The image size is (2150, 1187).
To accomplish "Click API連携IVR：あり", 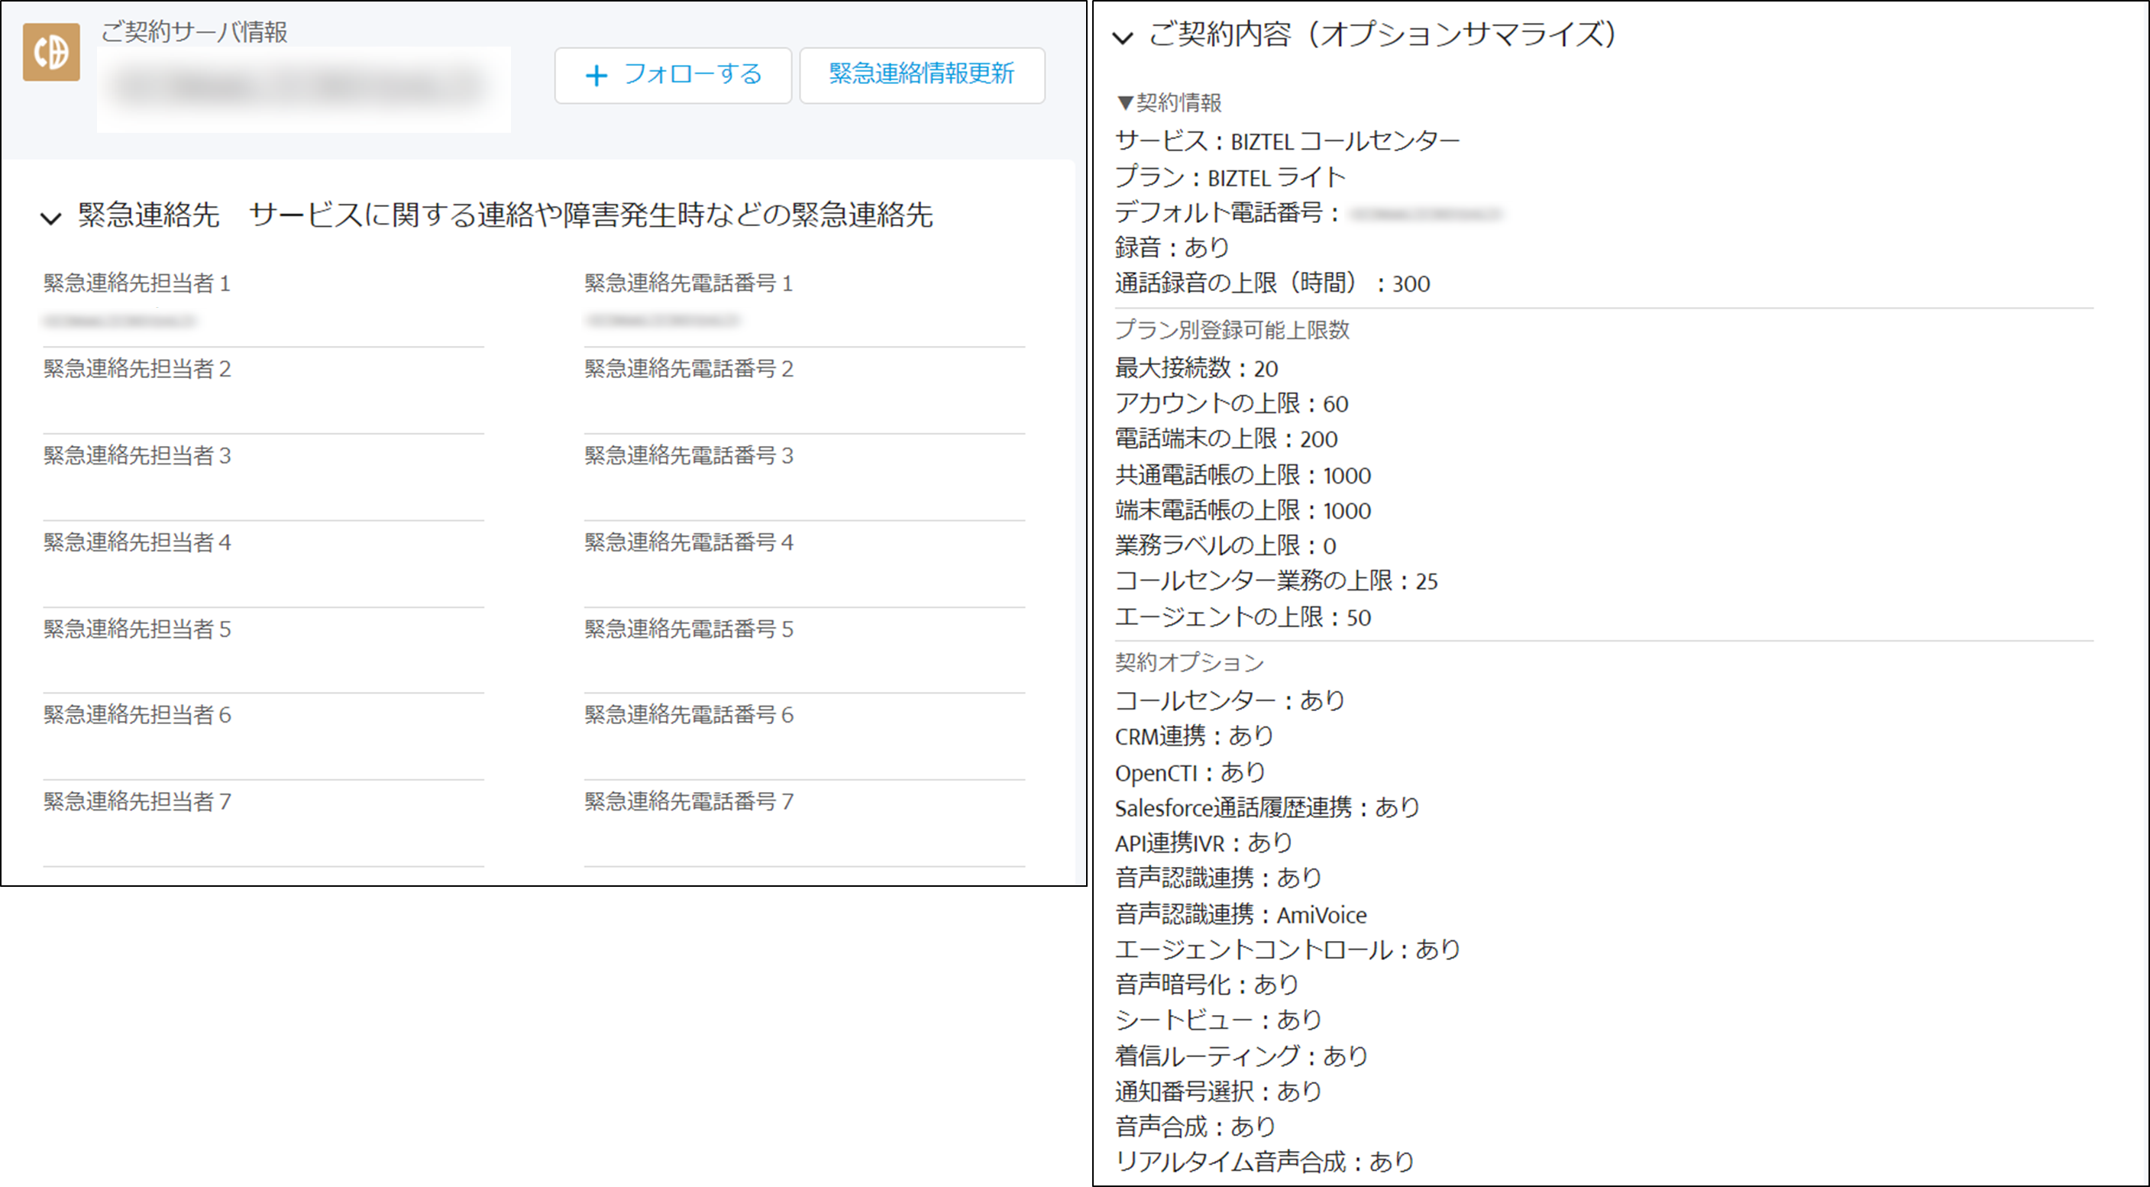I will coord(1204,843).
